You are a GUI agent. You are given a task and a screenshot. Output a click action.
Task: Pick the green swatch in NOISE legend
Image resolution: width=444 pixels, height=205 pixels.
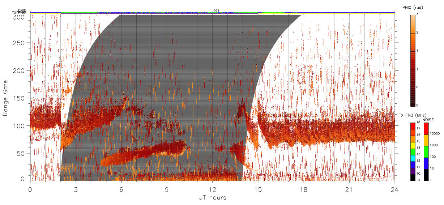pos(426,152)
